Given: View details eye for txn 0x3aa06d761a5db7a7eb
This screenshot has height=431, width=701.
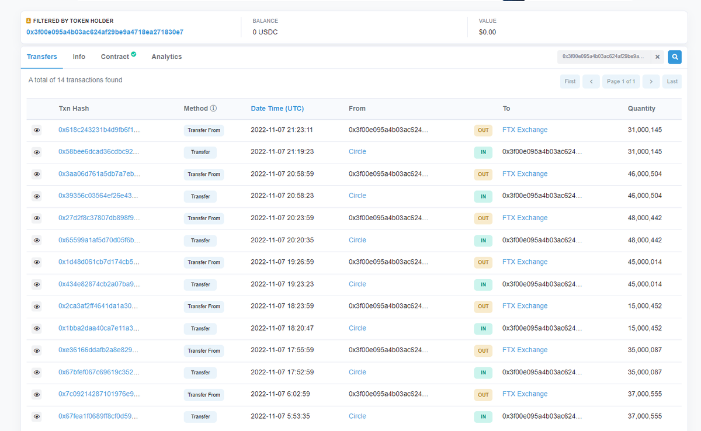Looking at the screenshot, I should point(37,174).
